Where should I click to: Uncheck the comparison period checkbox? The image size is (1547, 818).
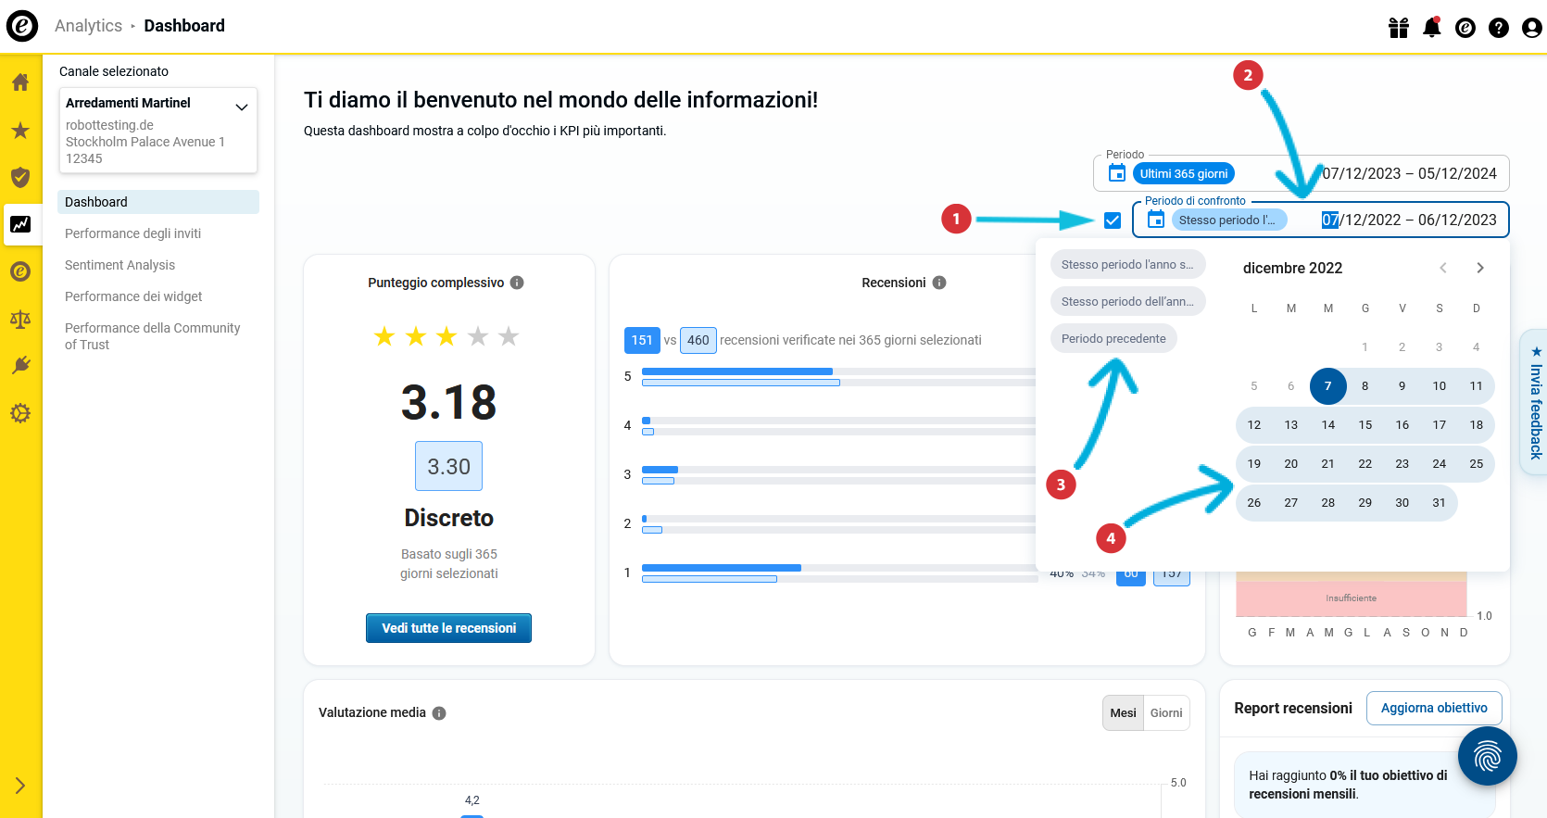1113,220
